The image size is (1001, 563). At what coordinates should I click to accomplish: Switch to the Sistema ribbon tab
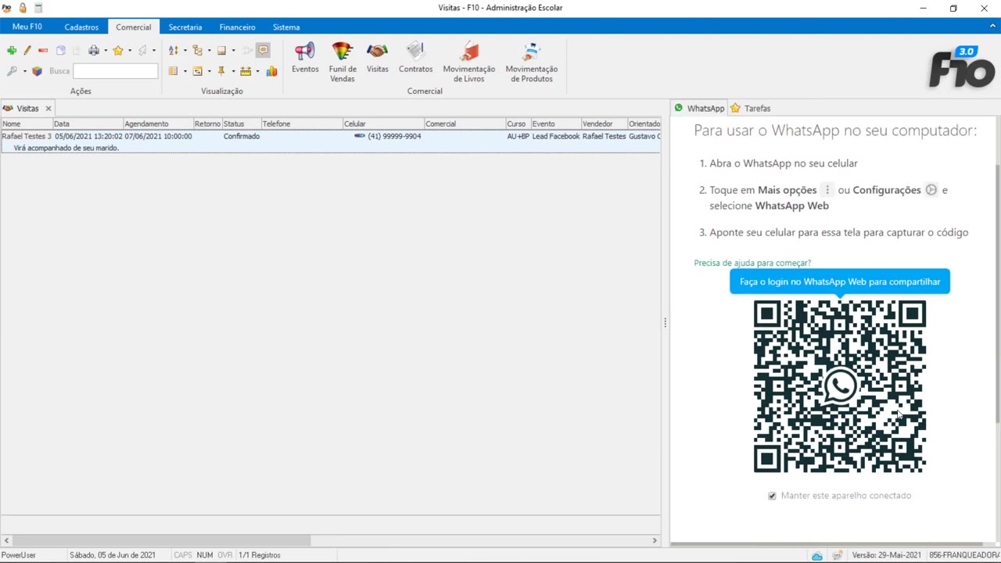tap(286, 27)
